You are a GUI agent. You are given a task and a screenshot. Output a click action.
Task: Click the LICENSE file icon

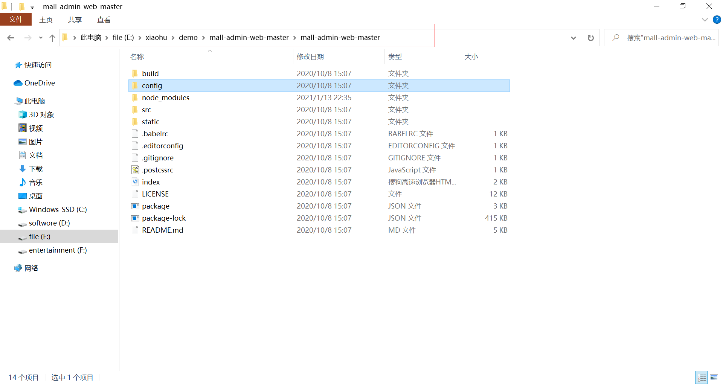tap(135, 194)
